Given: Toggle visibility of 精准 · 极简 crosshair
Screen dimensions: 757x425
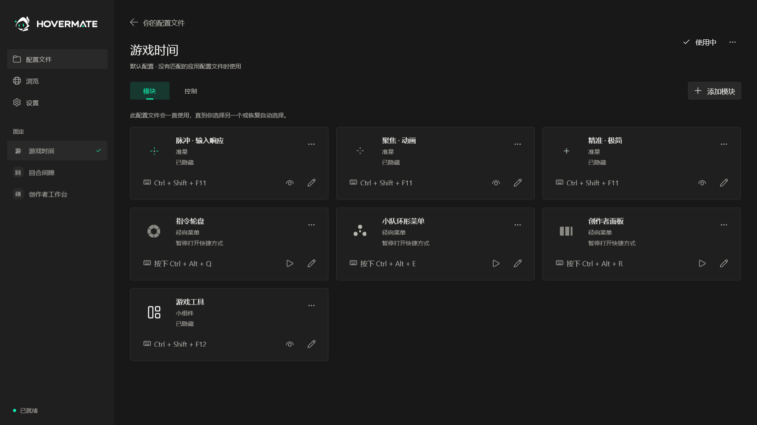Looking at the screenshot, I should (702, 183).
